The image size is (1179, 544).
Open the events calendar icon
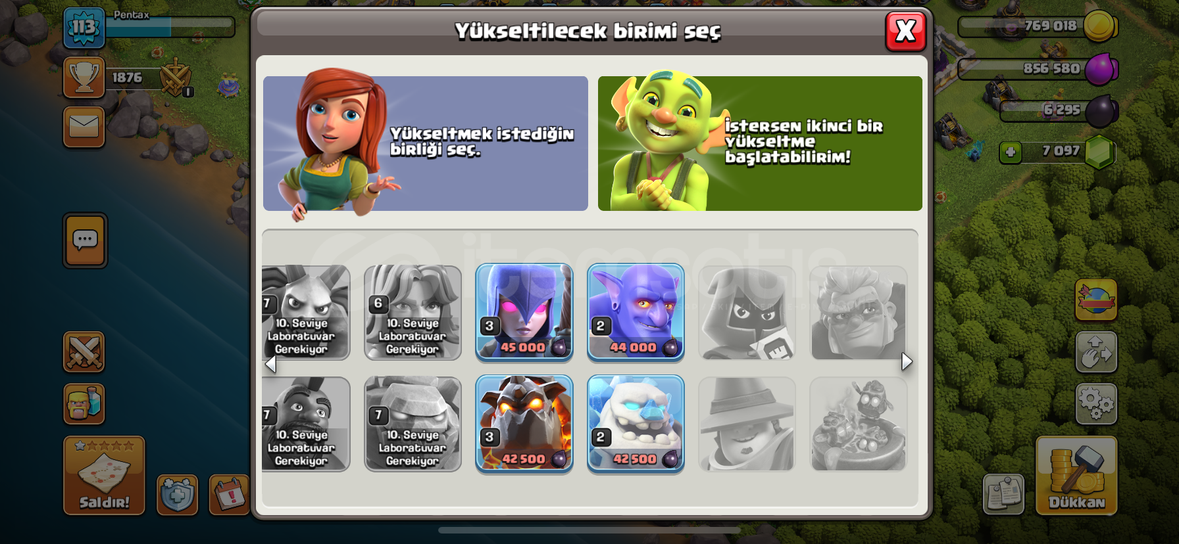pos(229,494)
